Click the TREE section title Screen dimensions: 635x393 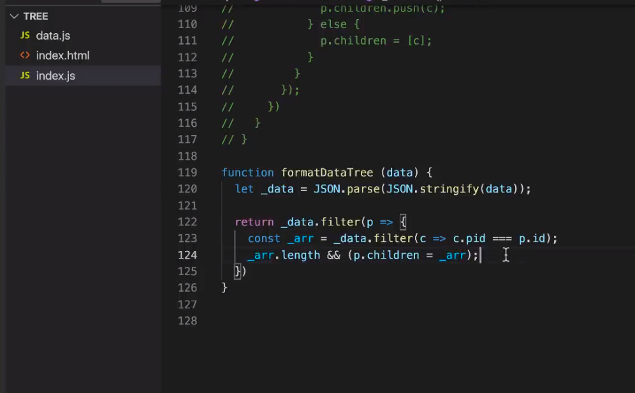tap(36, 16)
